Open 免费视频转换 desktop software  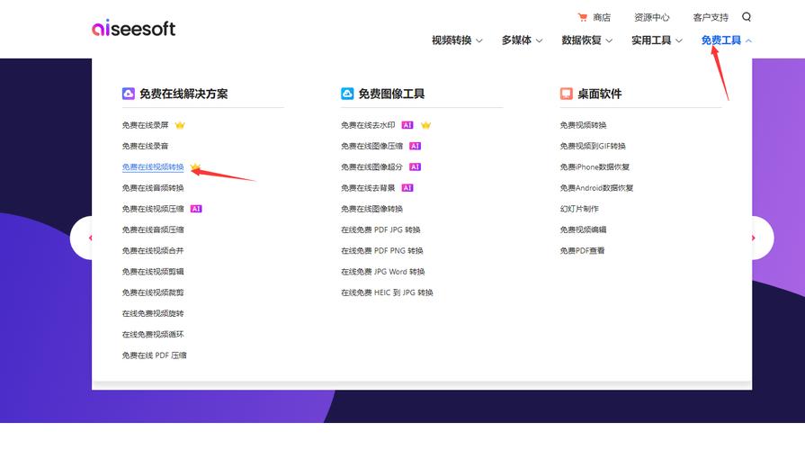(x=583, y=125)
